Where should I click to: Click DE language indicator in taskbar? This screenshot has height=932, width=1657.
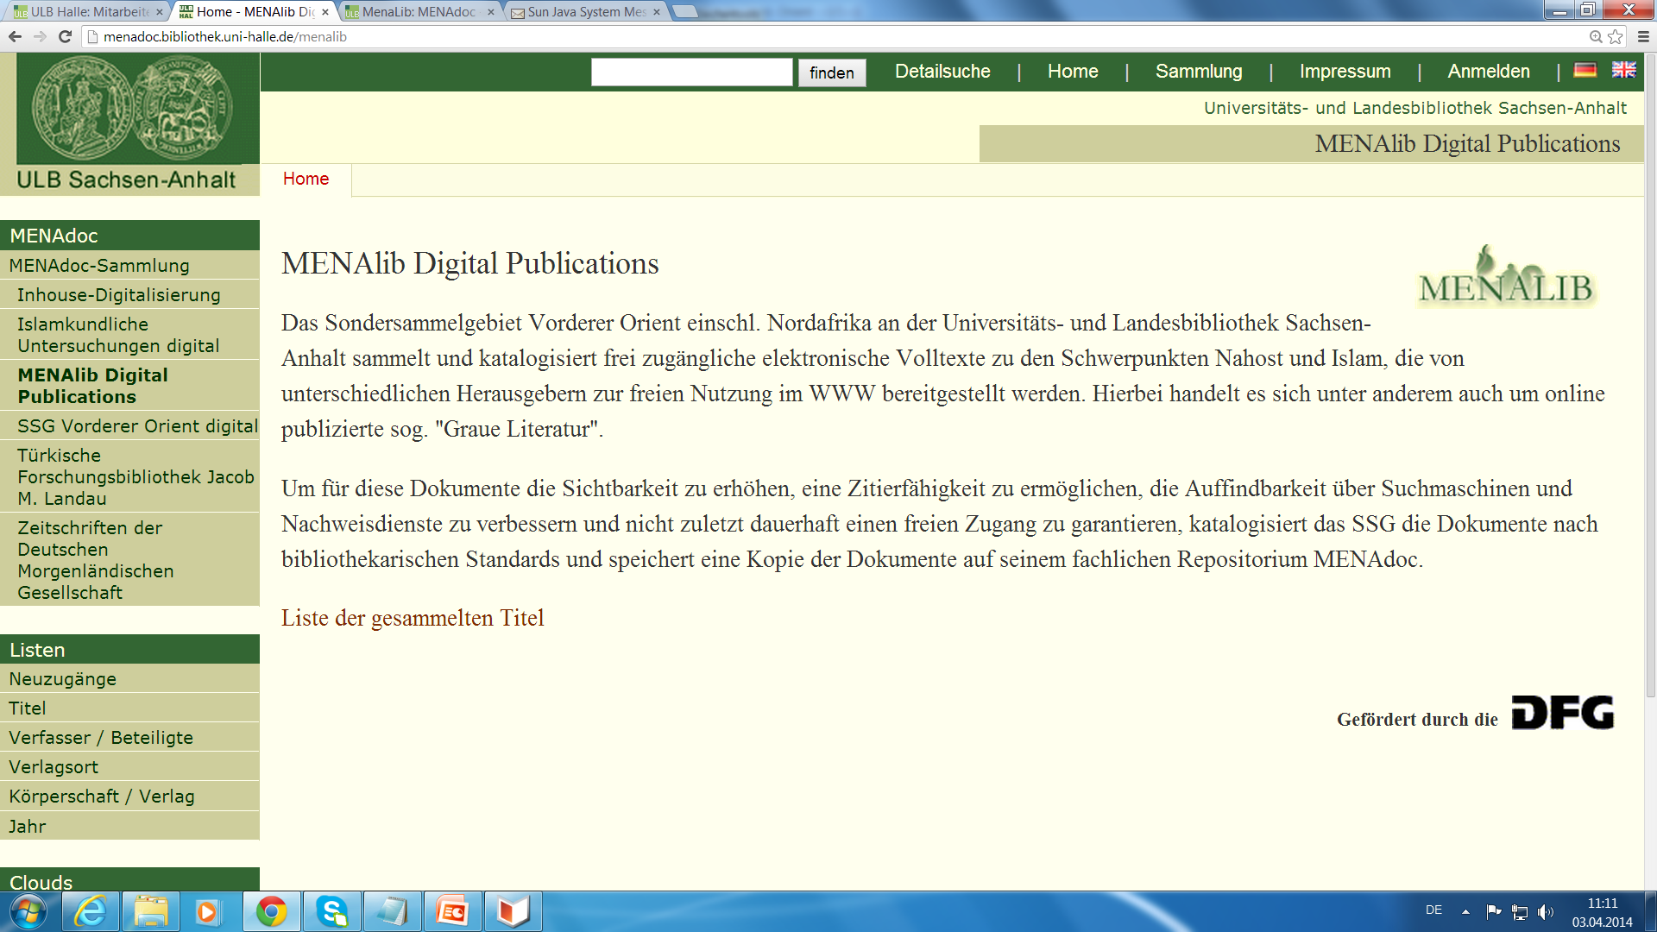pyautogui.click(x=1433, y=910)
